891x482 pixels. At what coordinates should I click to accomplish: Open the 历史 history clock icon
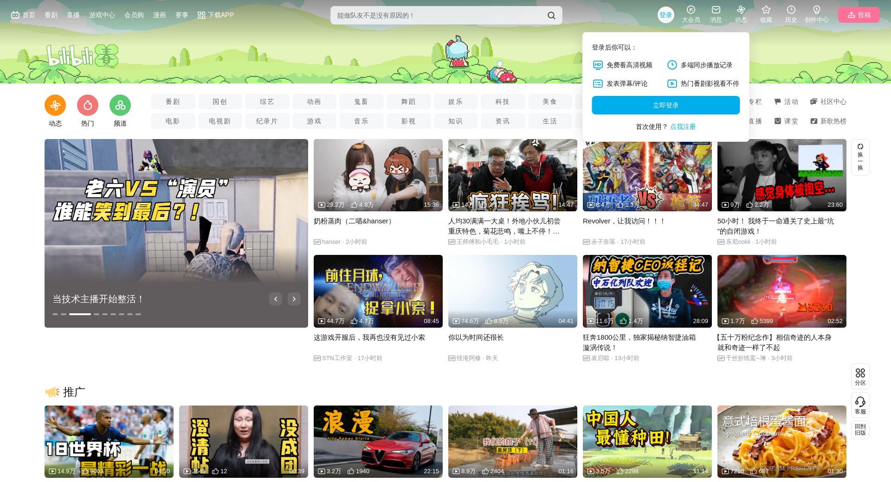(x=791, y=14)
